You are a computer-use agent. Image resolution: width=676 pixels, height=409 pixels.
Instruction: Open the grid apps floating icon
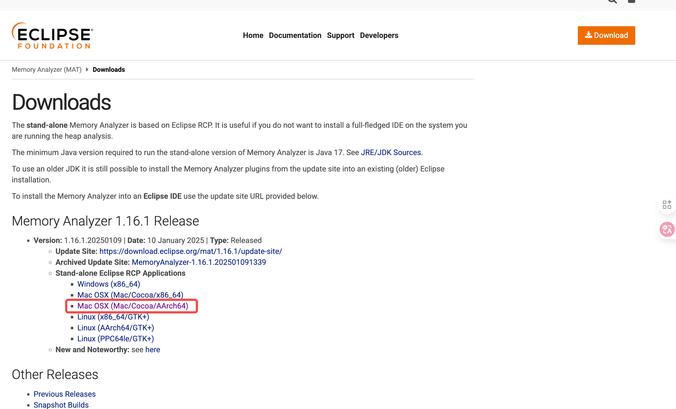coord(667,204)
